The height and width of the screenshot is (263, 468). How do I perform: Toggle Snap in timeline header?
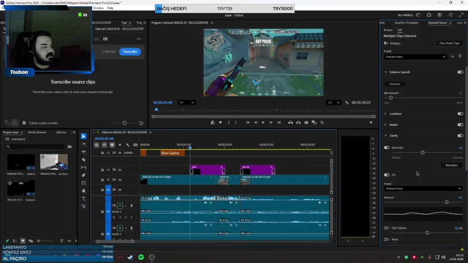point(104,145)
